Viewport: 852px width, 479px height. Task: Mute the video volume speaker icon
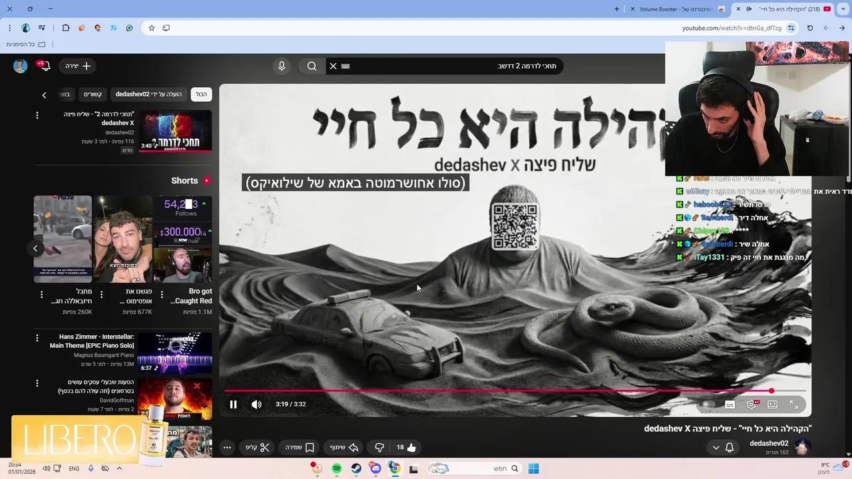click(x=256, y=404)
